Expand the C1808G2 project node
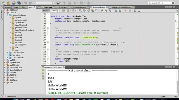 click(x=5, y=10)
